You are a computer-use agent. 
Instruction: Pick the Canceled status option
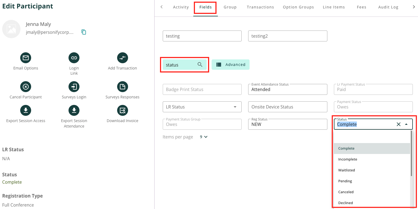point(372,192)
